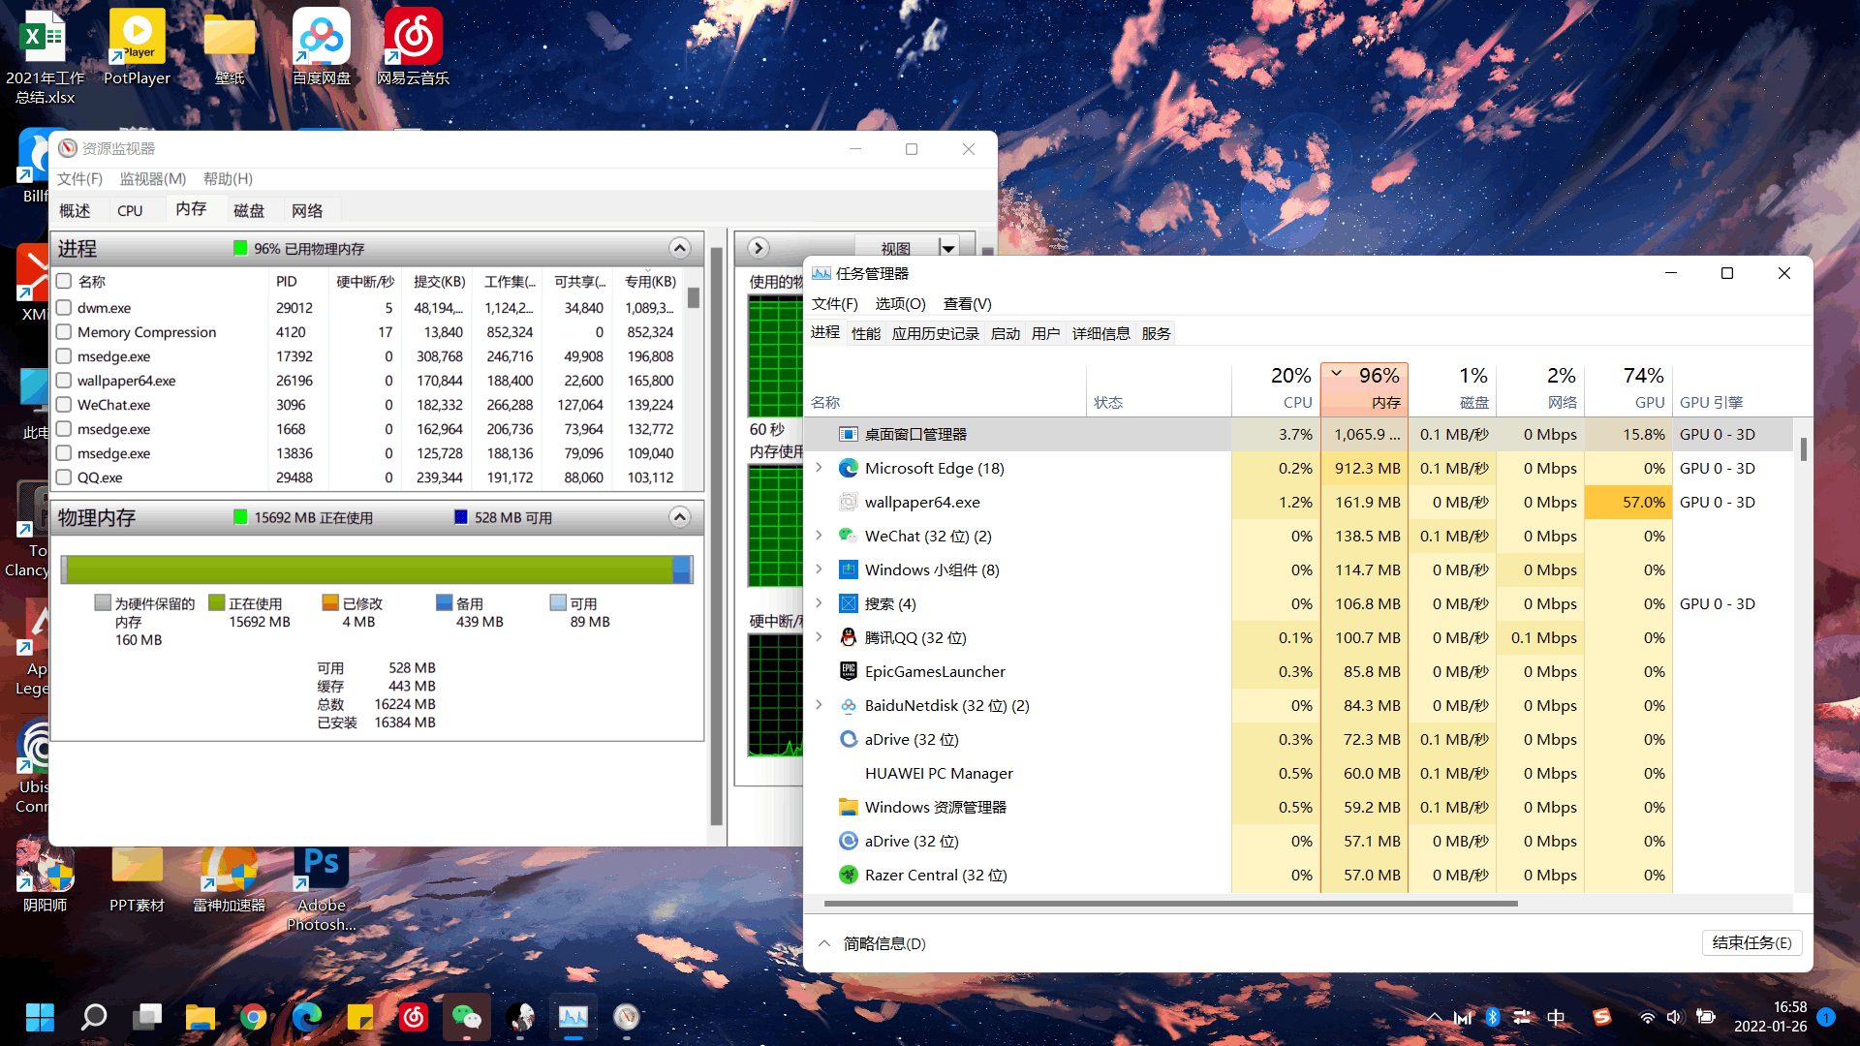The height and width of the screenshot is (1046, 1860).
Task: Switch to 性能 tab in Task Manager
Action: (865, 333)
